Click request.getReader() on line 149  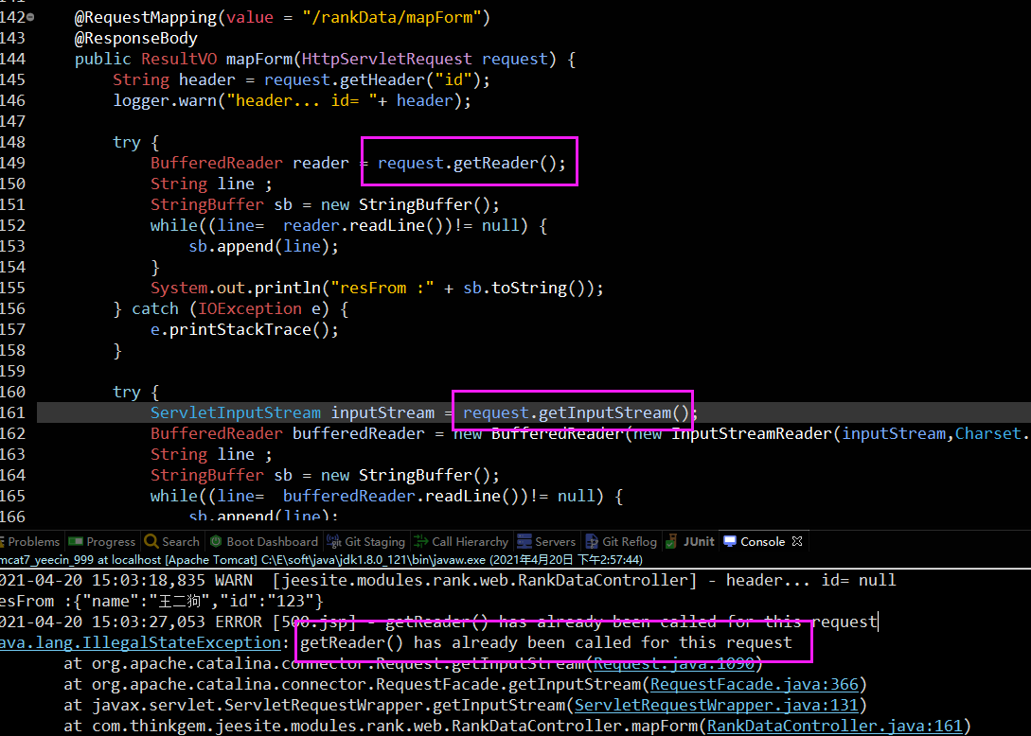467,163
